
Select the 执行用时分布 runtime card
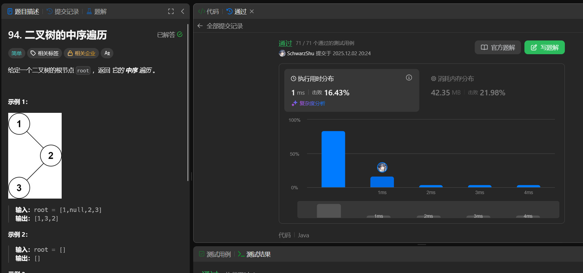351,90
